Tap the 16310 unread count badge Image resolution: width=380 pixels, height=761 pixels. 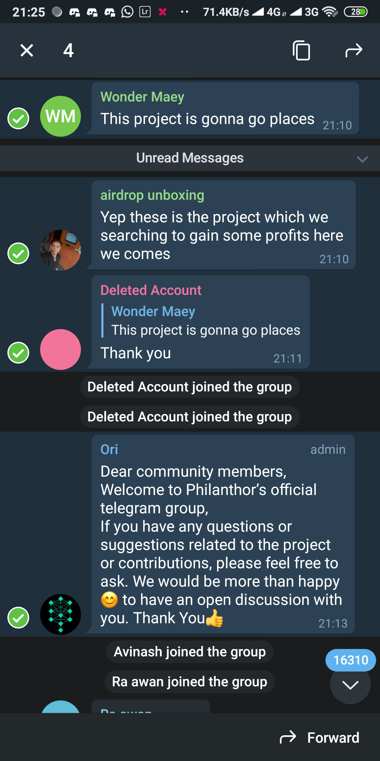(x=350, y=660)
